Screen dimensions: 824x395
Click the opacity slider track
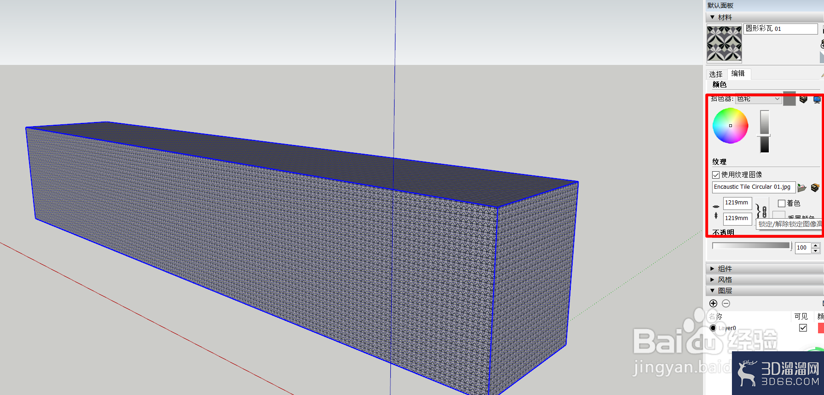coord(751,246)
